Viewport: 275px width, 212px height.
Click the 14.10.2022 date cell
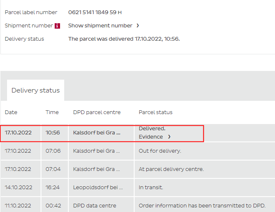point(18,188)
